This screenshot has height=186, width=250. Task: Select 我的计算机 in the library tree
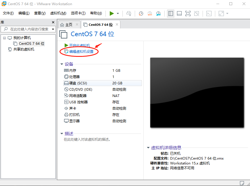tap(22, 38)
